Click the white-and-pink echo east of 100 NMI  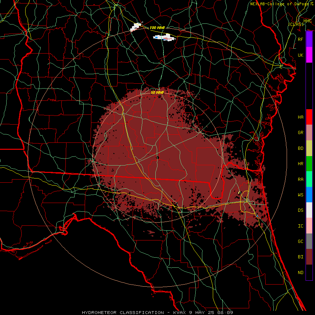tap(164, 37)
